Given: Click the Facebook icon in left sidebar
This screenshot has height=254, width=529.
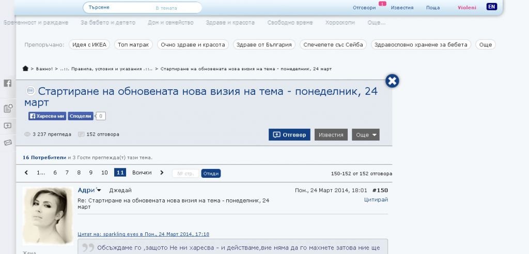Looking at the screenshot, I should point(8,83).
